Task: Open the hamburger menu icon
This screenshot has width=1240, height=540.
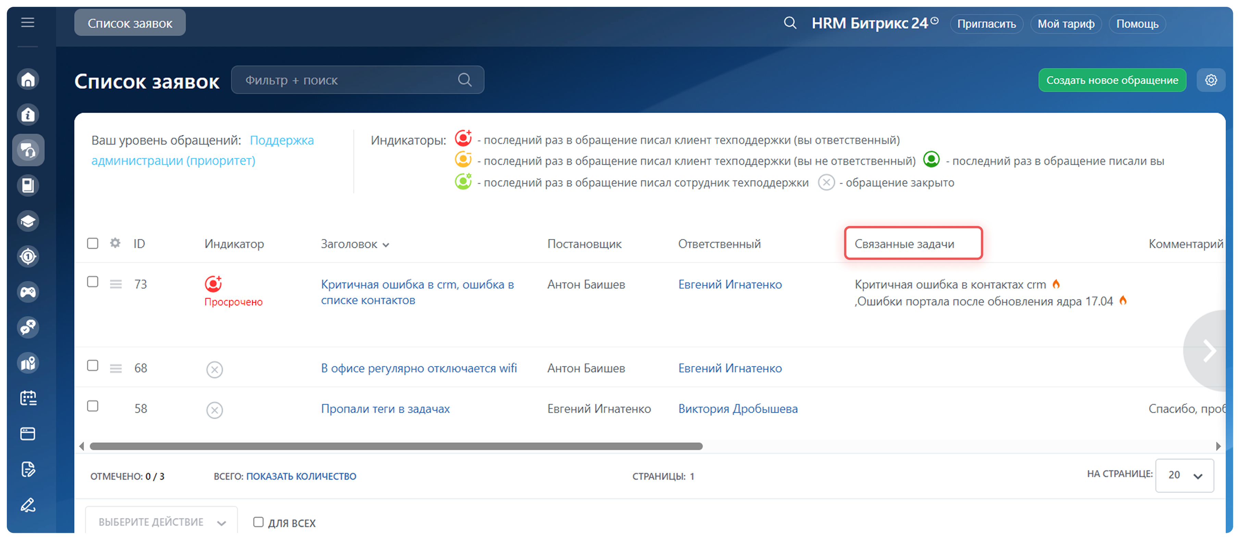Action: pos(28,22)
